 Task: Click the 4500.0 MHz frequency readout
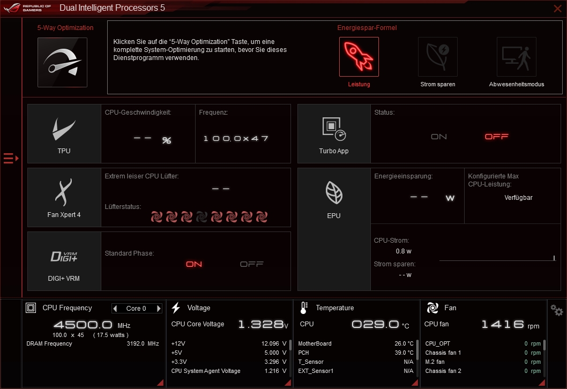tap(92, 325)
